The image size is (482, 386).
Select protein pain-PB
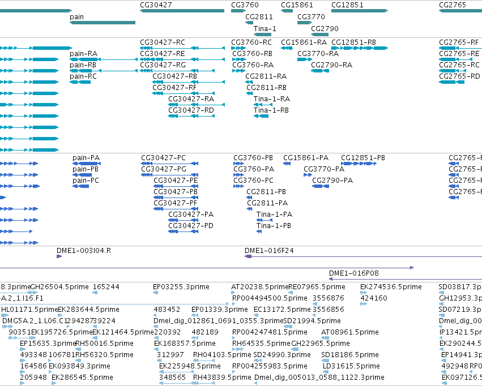click(85, 169)
